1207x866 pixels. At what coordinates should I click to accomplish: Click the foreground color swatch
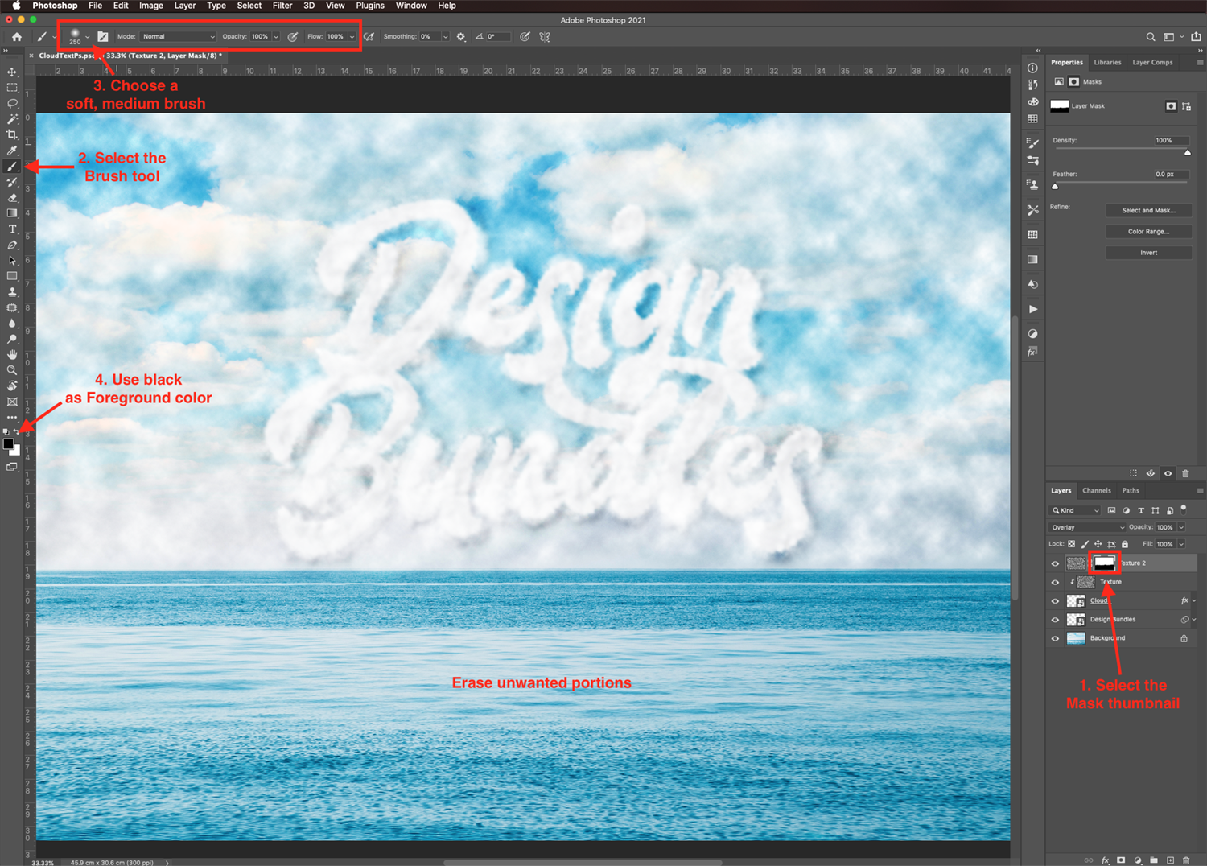click(x=8, y=443)
